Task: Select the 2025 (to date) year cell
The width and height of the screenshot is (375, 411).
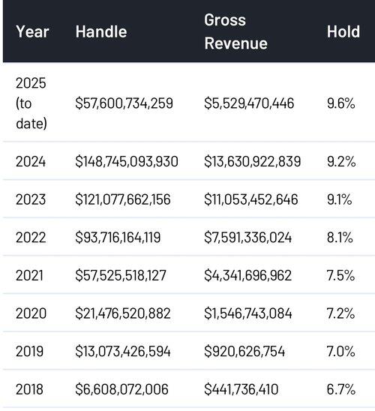Action: pyautogui.click(x=31, y=103)
